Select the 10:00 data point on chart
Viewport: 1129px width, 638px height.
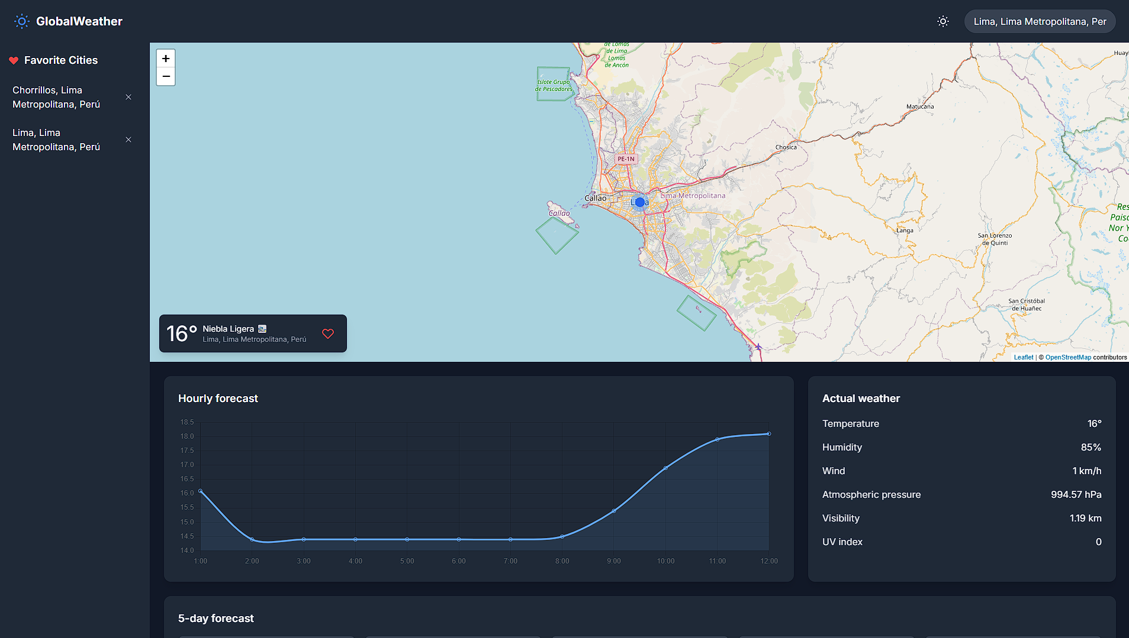(x=665, y=468)
